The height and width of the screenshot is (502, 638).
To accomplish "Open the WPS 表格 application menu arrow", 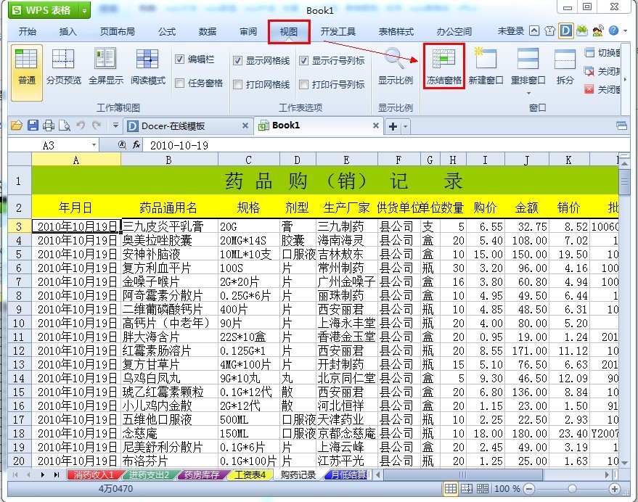I will [84, 11].
